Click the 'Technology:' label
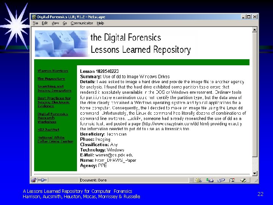 [x=93, y=150]
